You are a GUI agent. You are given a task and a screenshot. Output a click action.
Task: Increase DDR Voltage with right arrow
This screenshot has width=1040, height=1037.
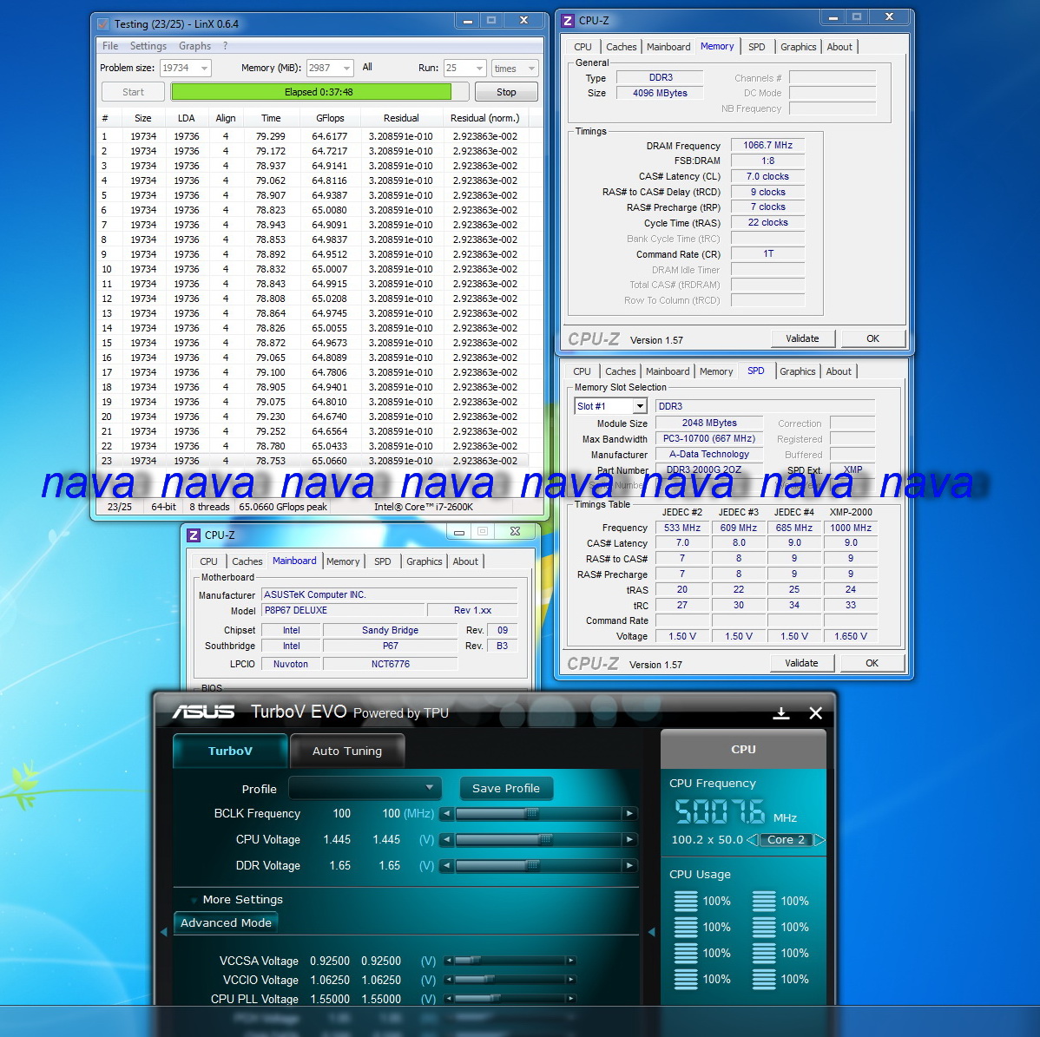coord(629,865)
